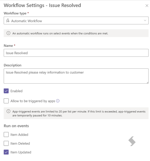Click info icon in App-triggered events notice
This screenshot has height=161, width=150.
pyautogui.click(x=8, y=111)
